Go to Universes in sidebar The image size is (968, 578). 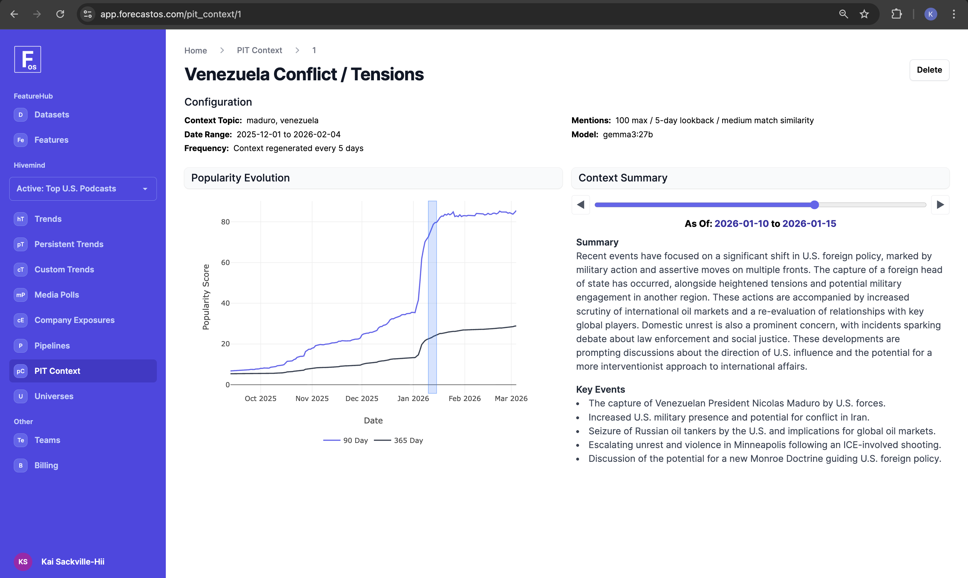54,396
